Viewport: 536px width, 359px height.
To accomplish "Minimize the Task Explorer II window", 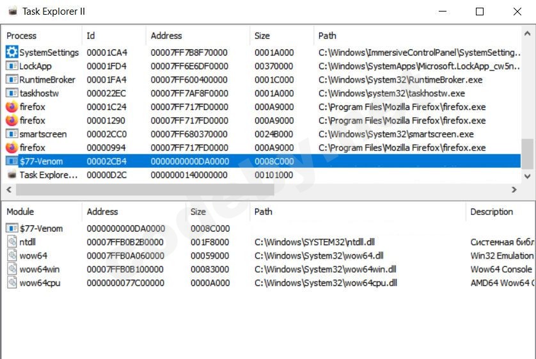I will coord(443,12).
